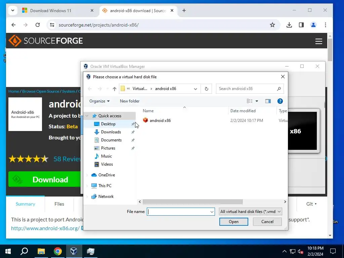Open Chrome tab search dropdown
Viewport: 344px width, 258px height.
point(13,10)
